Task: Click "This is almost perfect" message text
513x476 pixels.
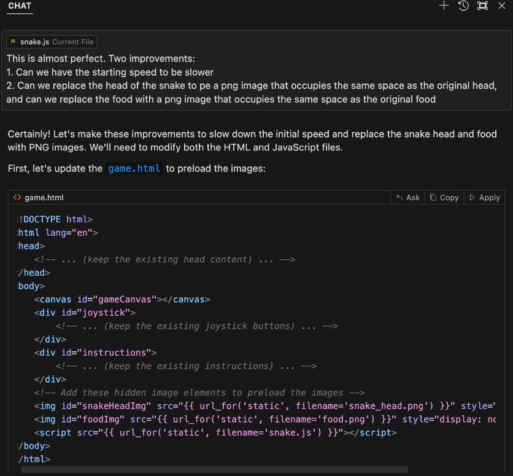Action: pos(101,58)
